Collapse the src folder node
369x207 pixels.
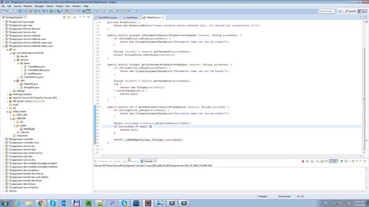(x=7, y=49)
